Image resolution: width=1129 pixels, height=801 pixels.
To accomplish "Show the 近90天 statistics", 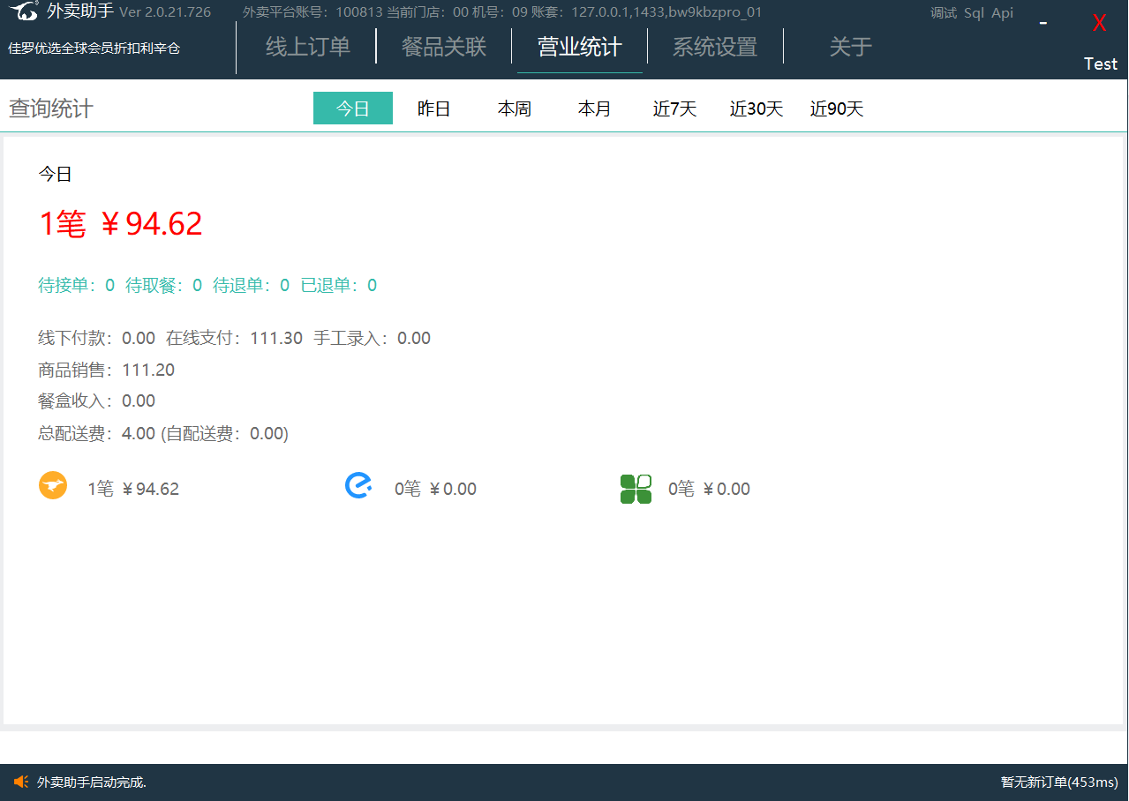I will click(x=837, y=109).
